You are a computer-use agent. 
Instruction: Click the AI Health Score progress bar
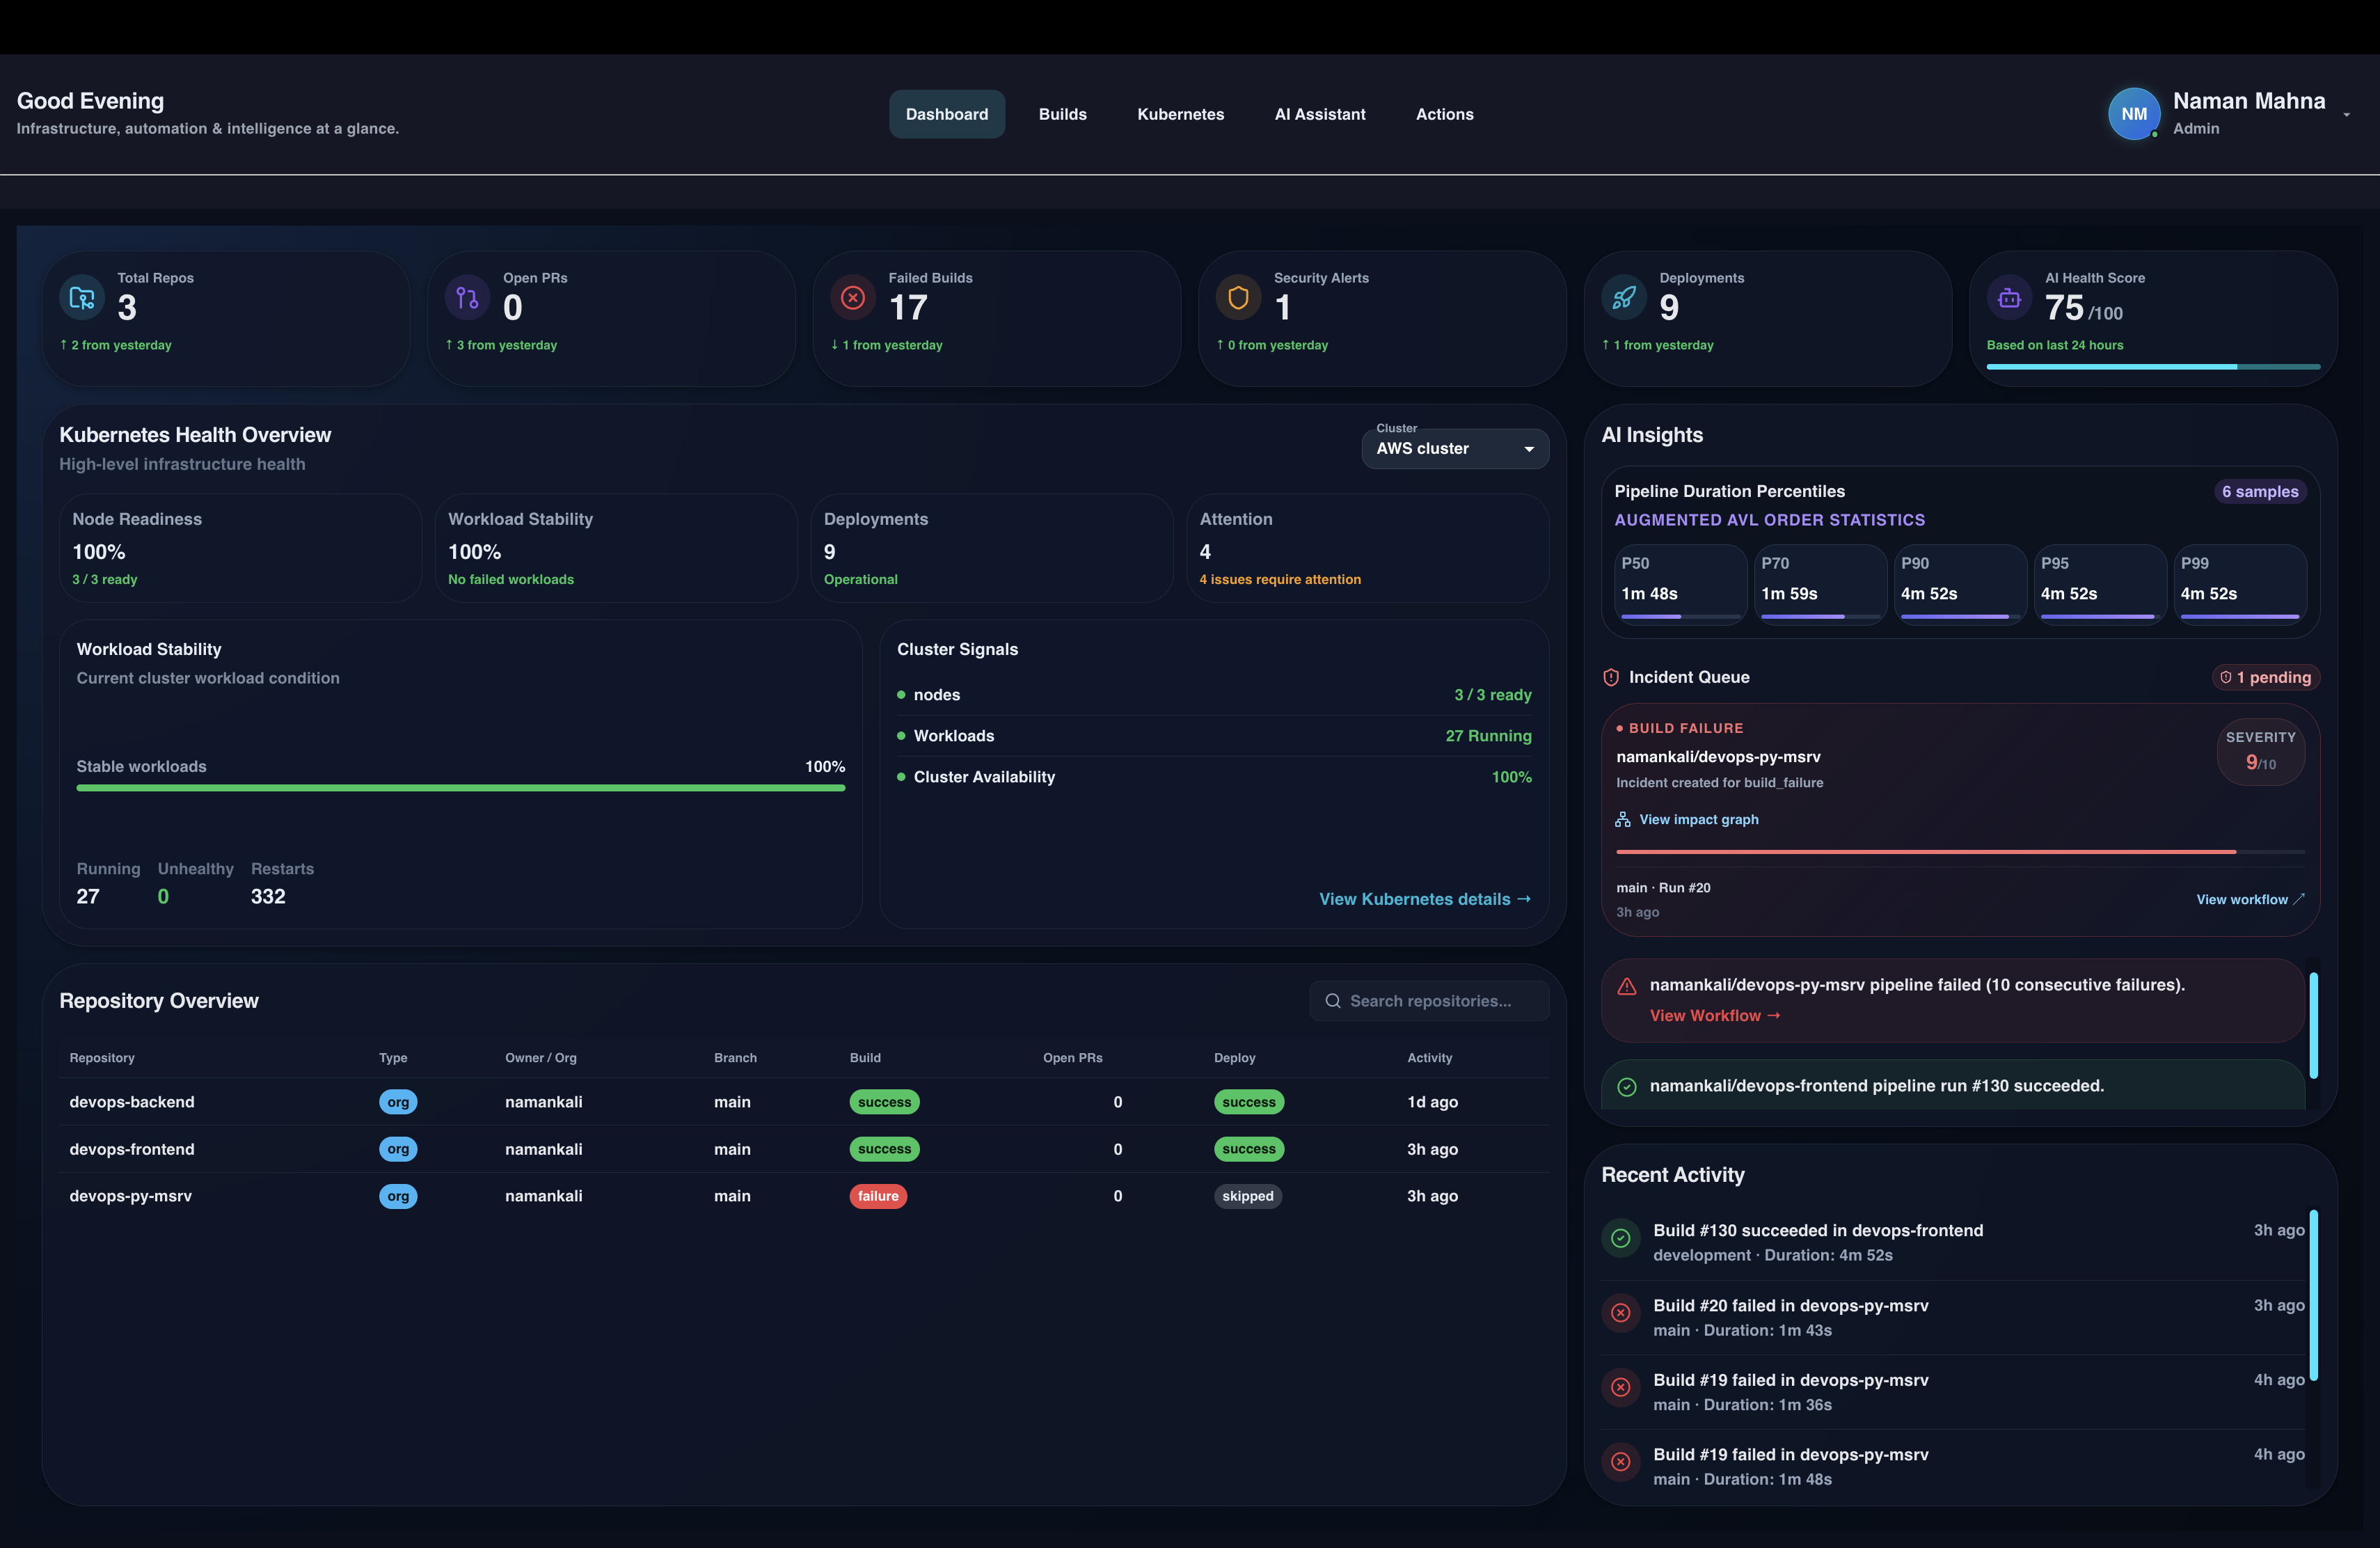pyautogui.click(x=2153, y=367)
